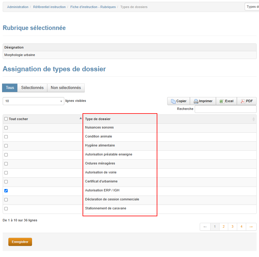Check the Tout cocher checkbox
Viewport: 259px width, 257px height.
click(x=6, y=119)
